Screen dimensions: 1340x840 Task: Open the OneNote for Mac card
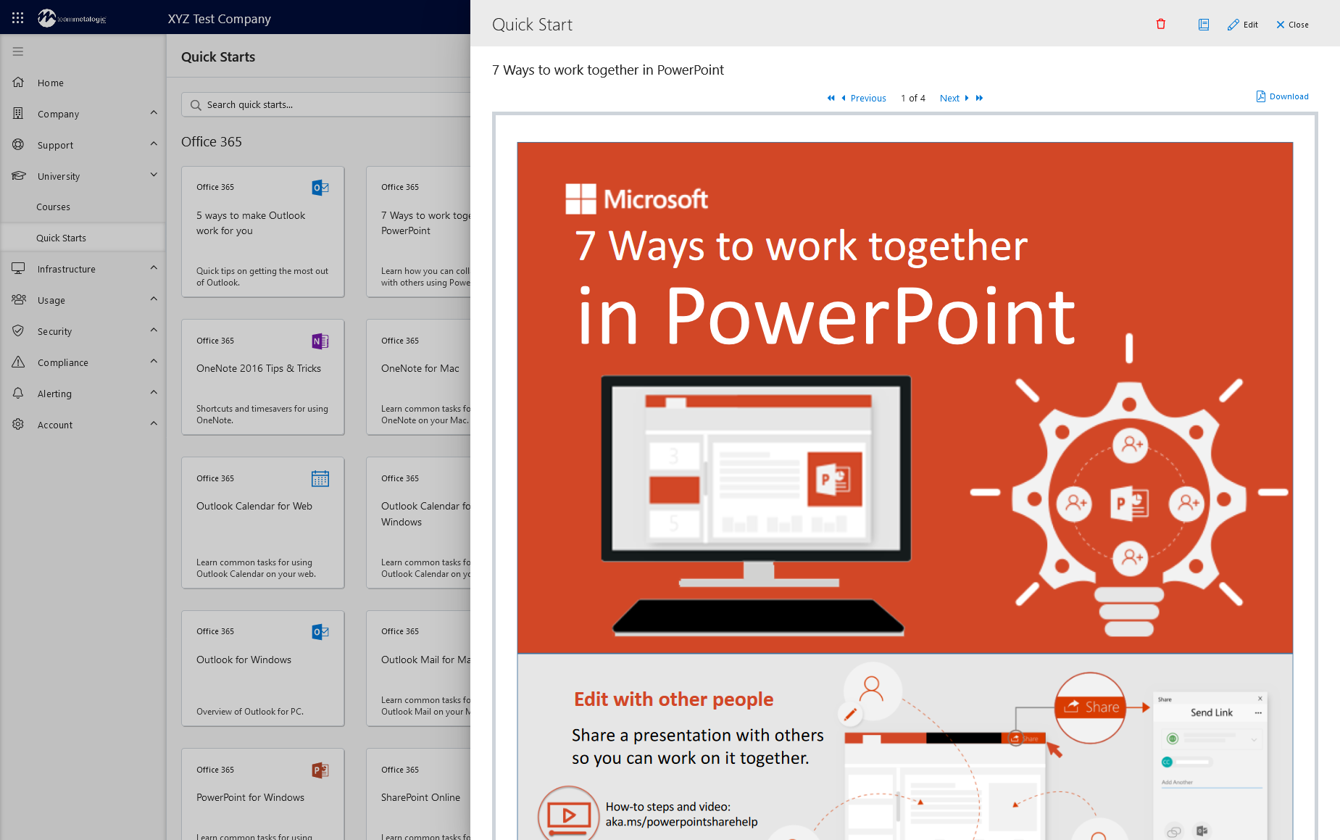point(419,377)
